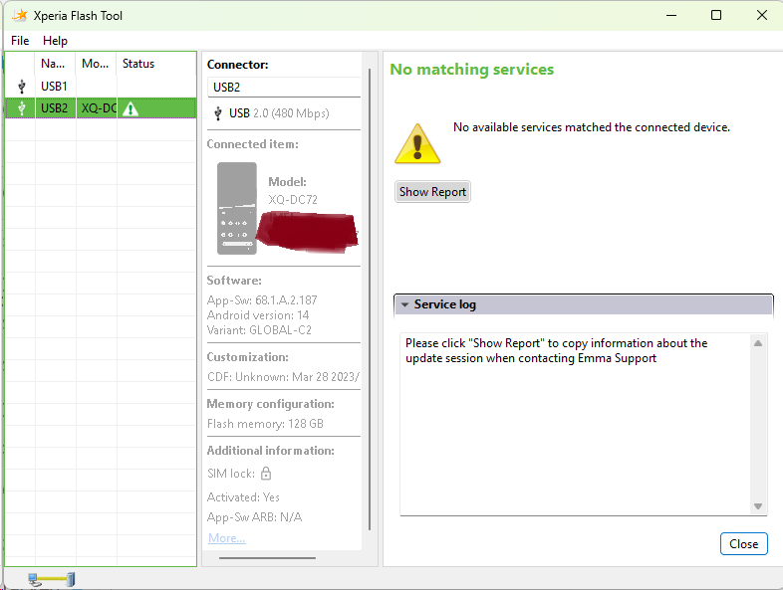Click the App-Sw: 68.1.A.2.187 text
Screen dimensions: 783x590
[x=262, y=300]
